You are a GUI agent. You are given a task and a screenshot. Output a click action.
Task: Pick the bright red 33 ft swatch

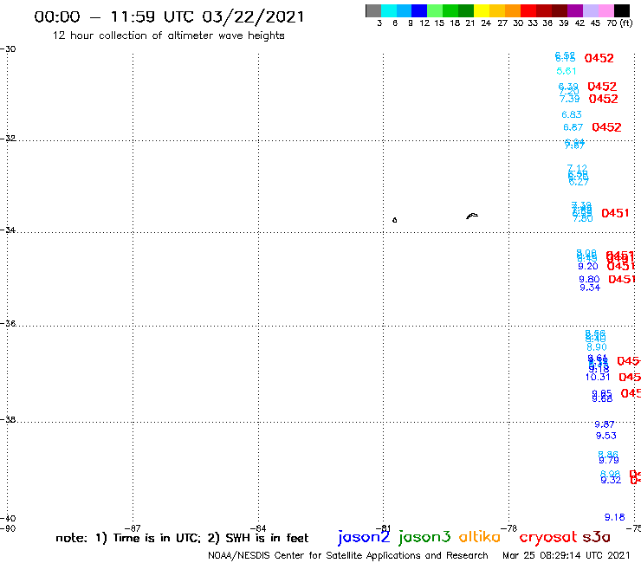pyautogui.click(x=528, y=10)
